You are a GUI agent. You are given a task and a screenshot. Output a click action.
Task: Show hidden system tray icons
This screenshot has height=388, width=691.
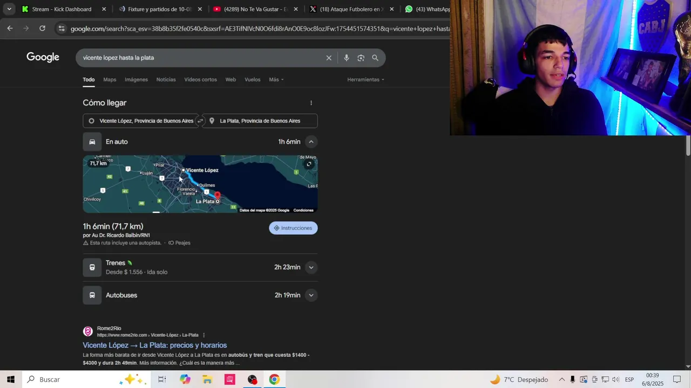561,379
